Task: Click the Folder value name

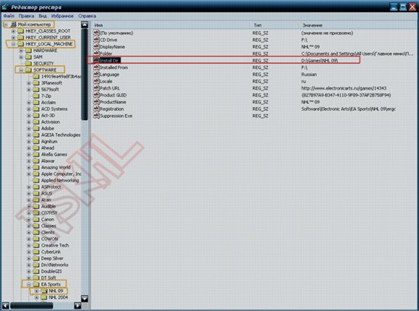Action: click(x=106, y=54)
